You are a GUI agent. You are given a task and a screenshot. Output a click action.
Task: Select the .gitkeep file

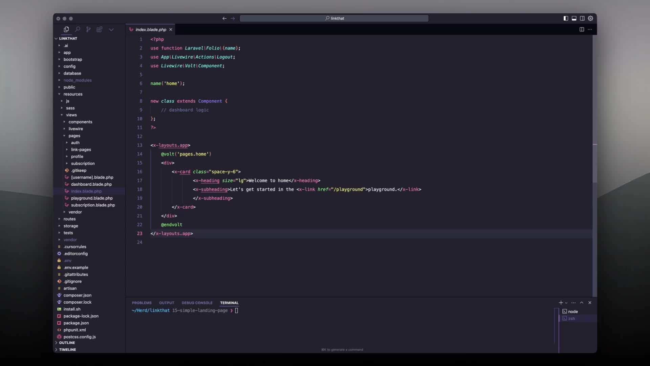pyautogui.click(x=79, y=170)
